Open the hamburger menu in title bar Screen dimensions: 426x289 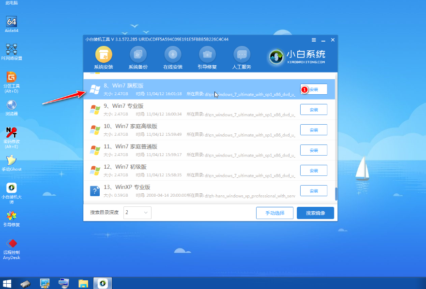click(314, 40)
